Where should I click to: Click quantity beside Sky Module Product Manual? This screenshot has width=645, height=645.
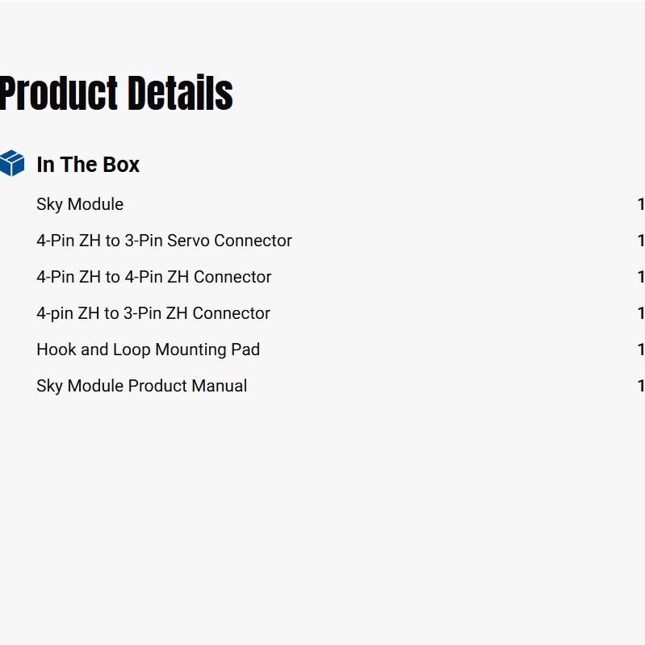tap(641, 386)
